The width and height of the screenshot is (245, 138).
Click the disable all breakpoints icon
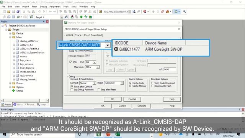coord(162,11)
